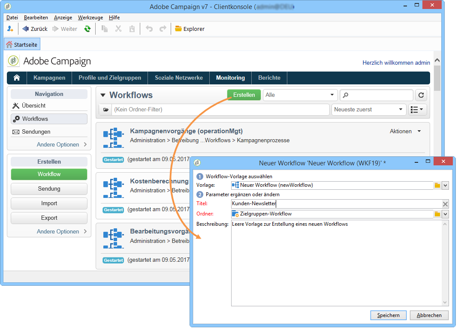Image resolution: width=464 pixels, height=335 pixels.
Task: Select Sendungen in Navigation panel
Action: point(49,132)
